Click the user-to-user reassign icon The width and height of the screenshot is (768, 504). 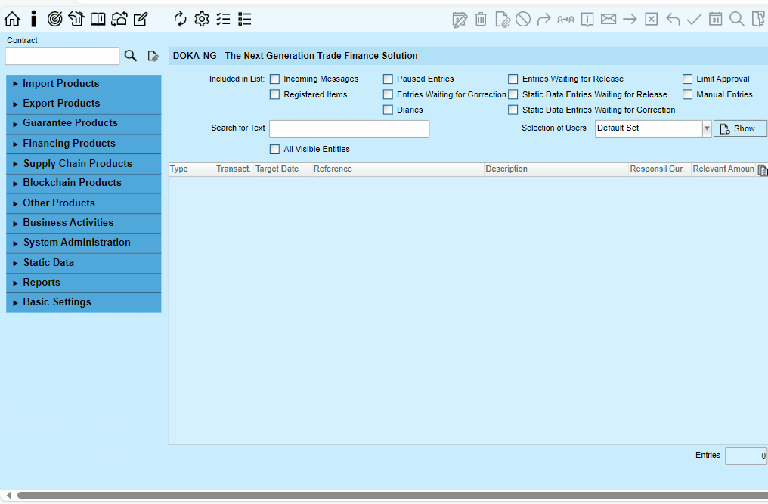[565, 19]
